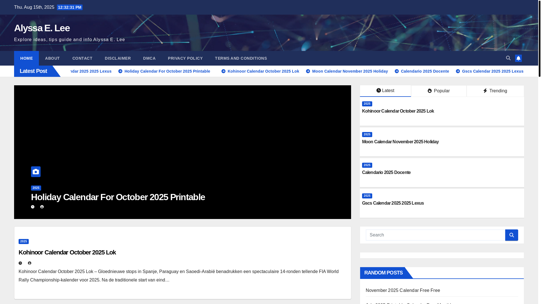
Task: Switch to the Trending tab
Action: pos(495,91)
